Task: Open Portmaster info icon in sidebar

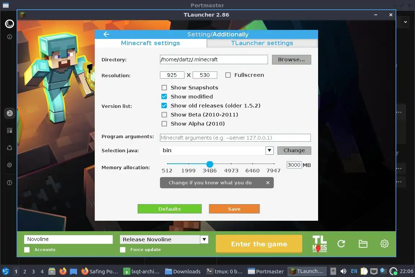Action: pos(9,37)
